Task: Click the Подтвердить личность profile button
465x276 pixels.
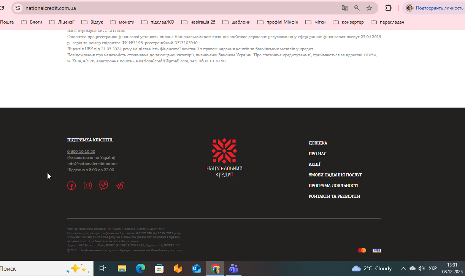Action: pyautogui.click(x=435, y=8)
